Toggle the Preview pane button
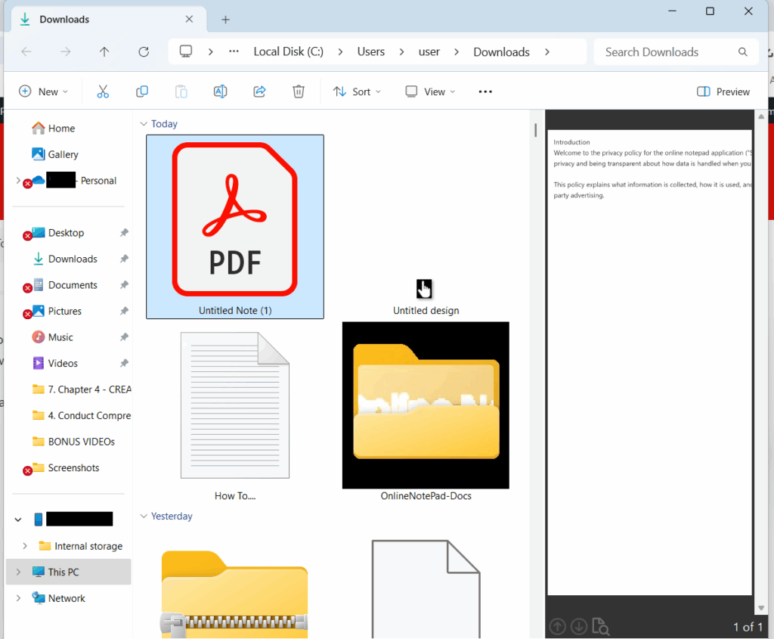The width and height of the screenshot is (774, 639). 723,92
